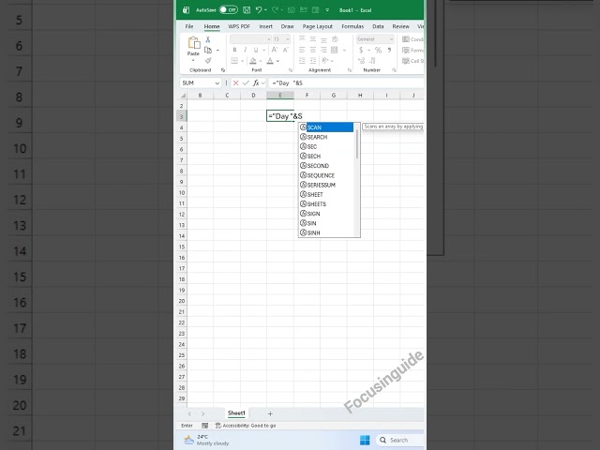Click the Undo arrow icon
600x450 pixels.
259,10
